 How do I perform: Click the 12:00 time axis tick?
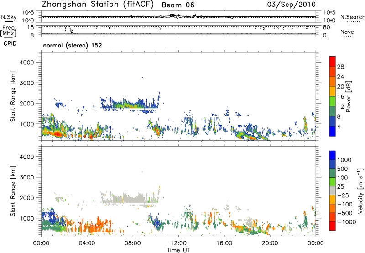coord(178,243)
